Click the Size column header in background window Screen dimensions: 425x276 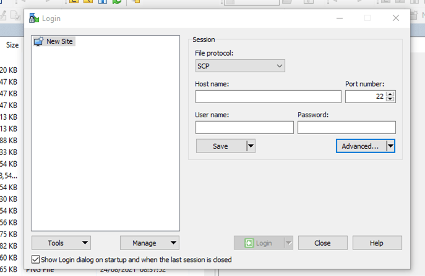pos(12,45)
